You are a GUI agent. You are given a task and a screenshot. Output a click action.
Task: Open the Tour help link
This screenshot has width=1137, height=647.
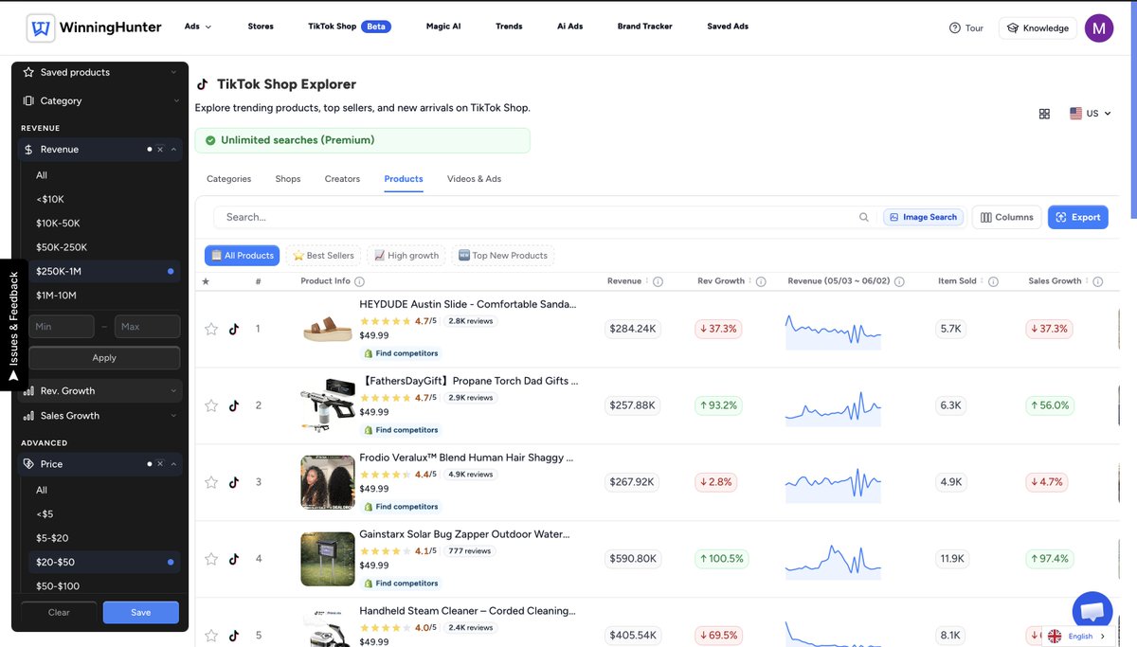[966, 28]
